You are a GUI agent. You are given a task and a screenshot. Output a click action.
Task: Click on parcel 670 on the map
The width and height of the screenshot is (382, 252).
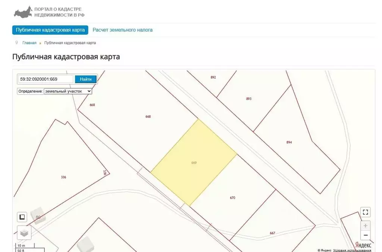click(232, 197)
